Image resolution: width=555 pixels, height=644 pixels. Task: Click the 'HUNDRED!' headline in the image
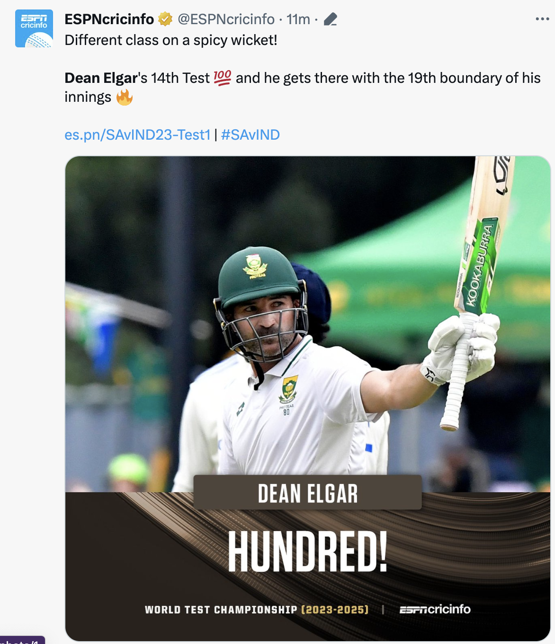tap(307, 552)
